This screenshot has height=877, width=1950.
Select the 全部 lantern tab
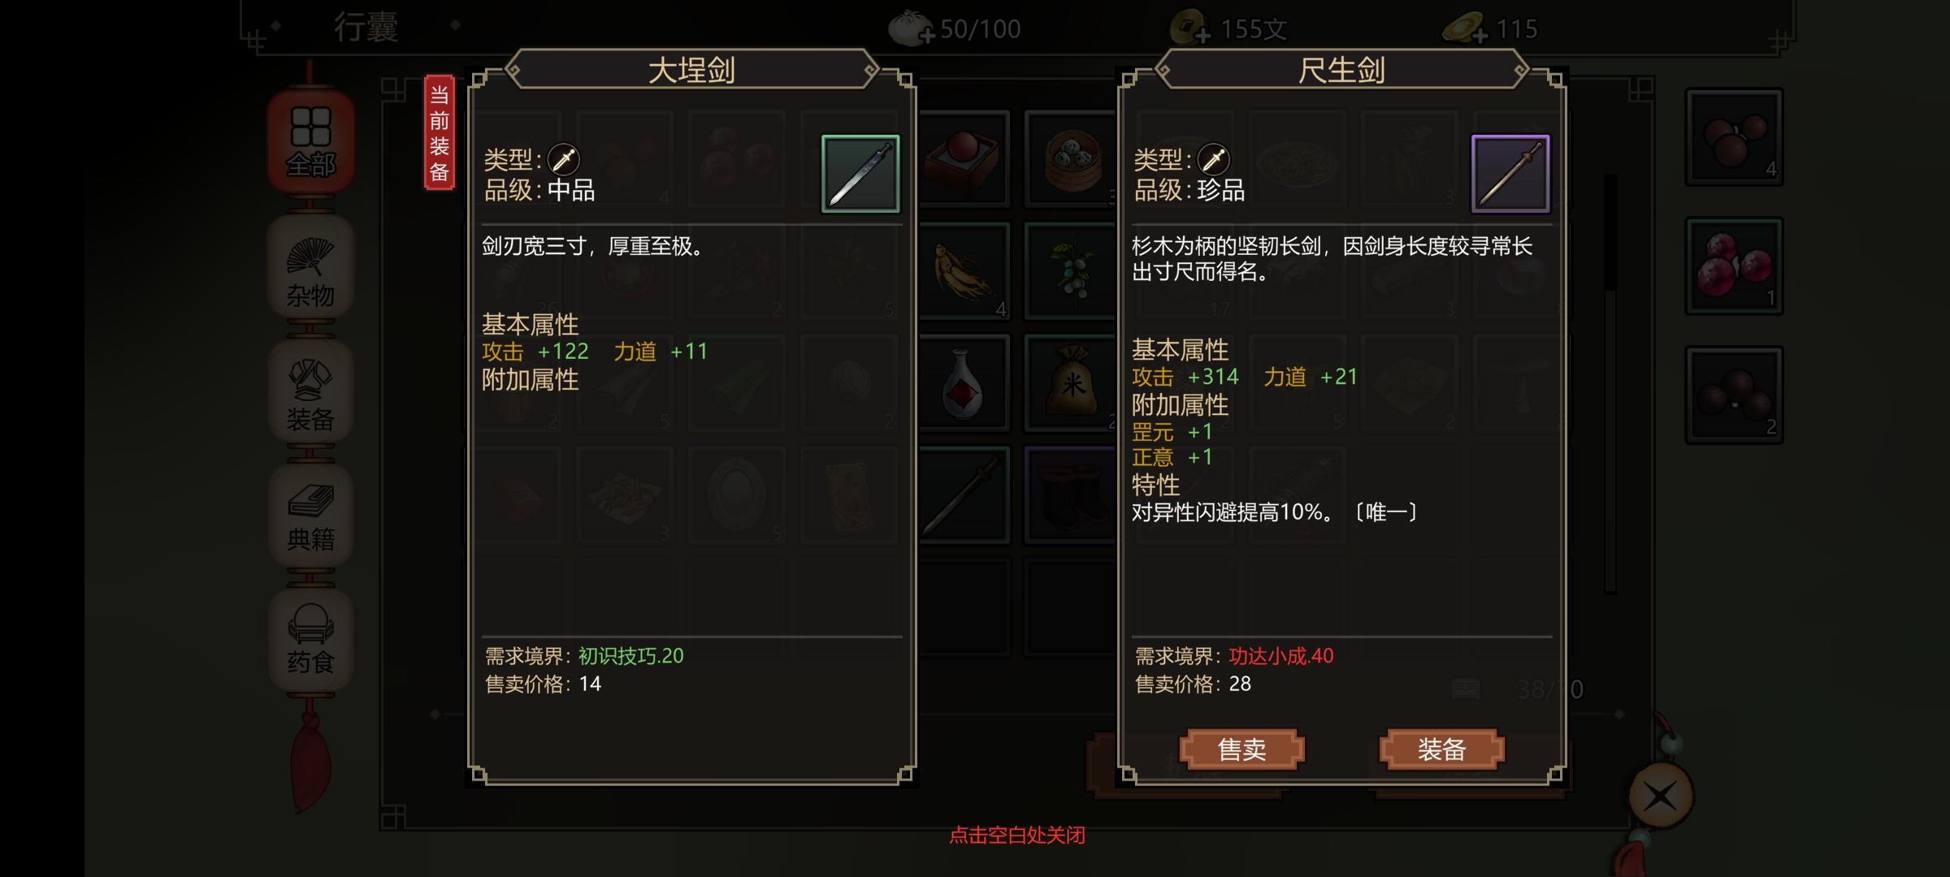pos(310,141)
